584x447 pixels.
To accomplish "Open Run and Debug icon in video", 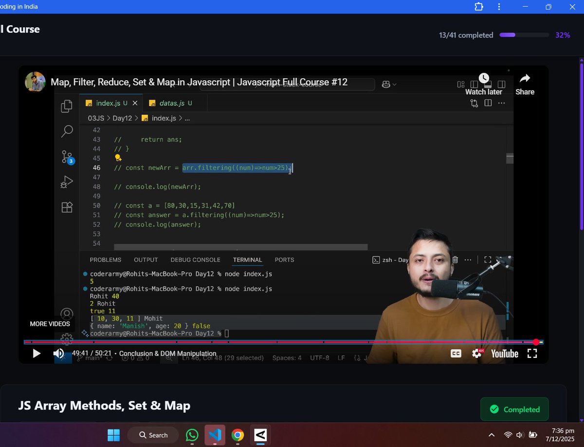I will point(67,182).
